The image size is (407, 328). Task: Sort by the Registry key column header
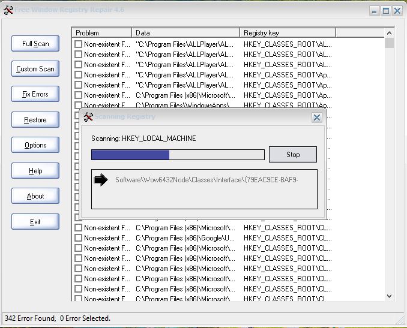tap(288, 32)
